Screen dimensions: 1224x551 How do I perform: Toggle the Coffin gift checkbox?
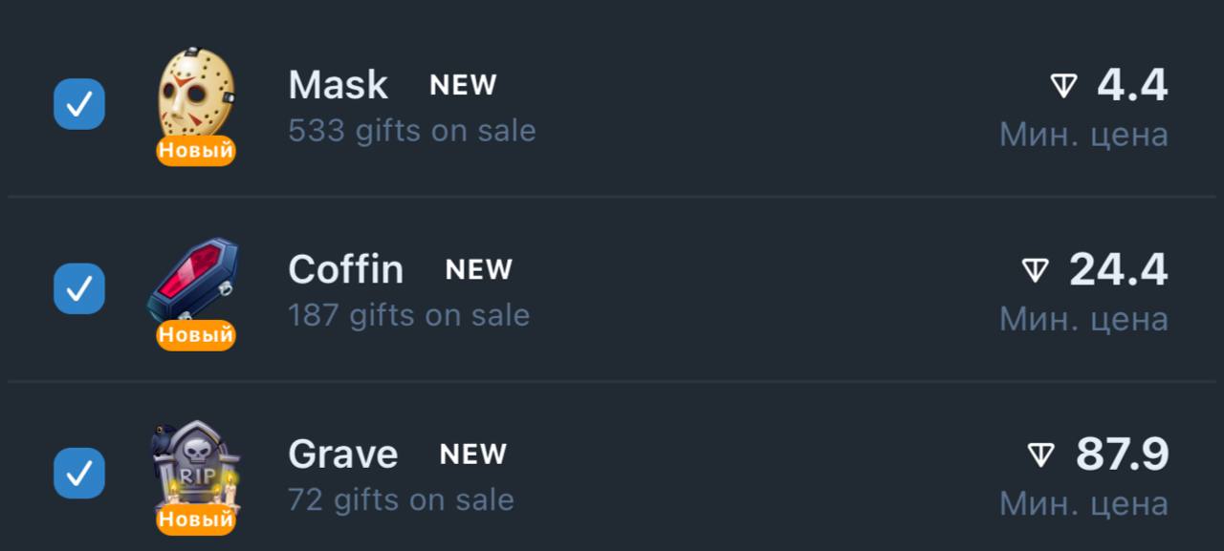79,288
